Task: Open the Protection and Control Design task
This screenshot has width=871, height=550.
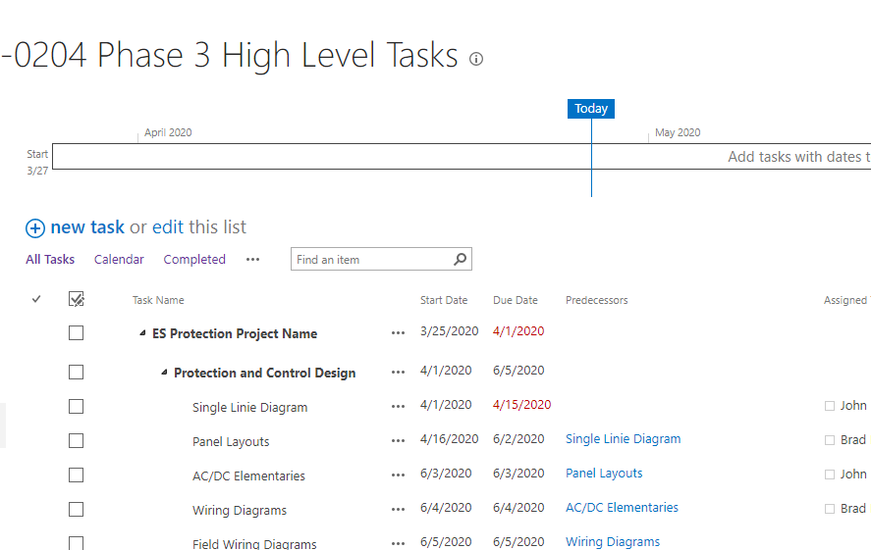Action: (x=264, y=374)
